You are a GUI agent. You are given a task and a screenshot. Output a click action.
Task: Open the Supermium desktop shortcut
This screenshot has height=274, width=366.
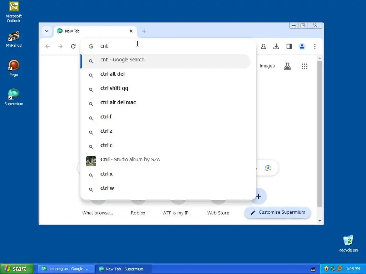(x=14, y=97)
